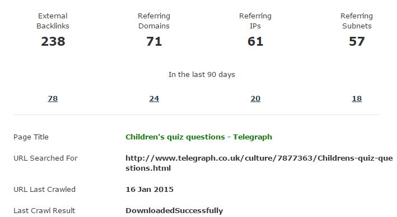This screenshot has height=217, width=397.
Task: Click the URL Last Crawled label
Action: (x=45, y=189)
